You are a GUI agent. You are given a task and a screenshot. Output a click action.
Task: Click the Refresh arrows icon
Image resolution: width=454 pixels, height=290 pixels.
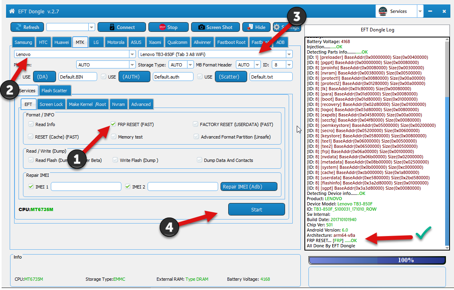(x=19, y=27)
